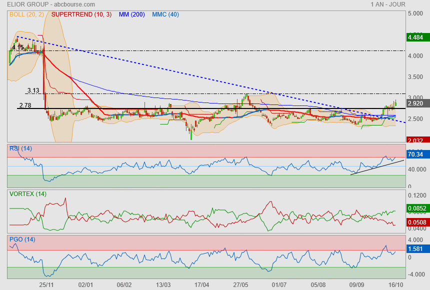Click the 25/11 date on time axis

pyautogui.click(x=46, y=284)
